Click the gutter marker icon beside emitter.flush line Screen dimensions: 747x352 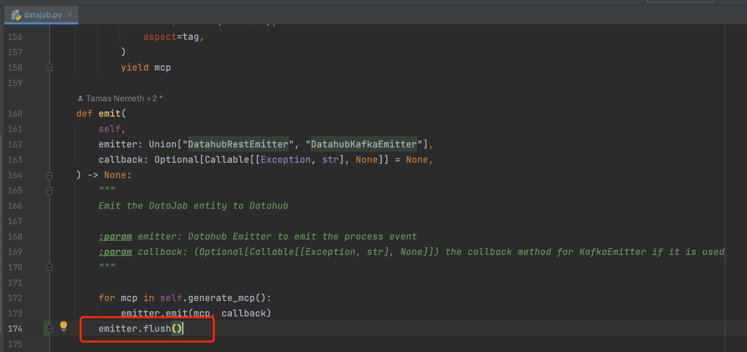[x=49, y=328]
